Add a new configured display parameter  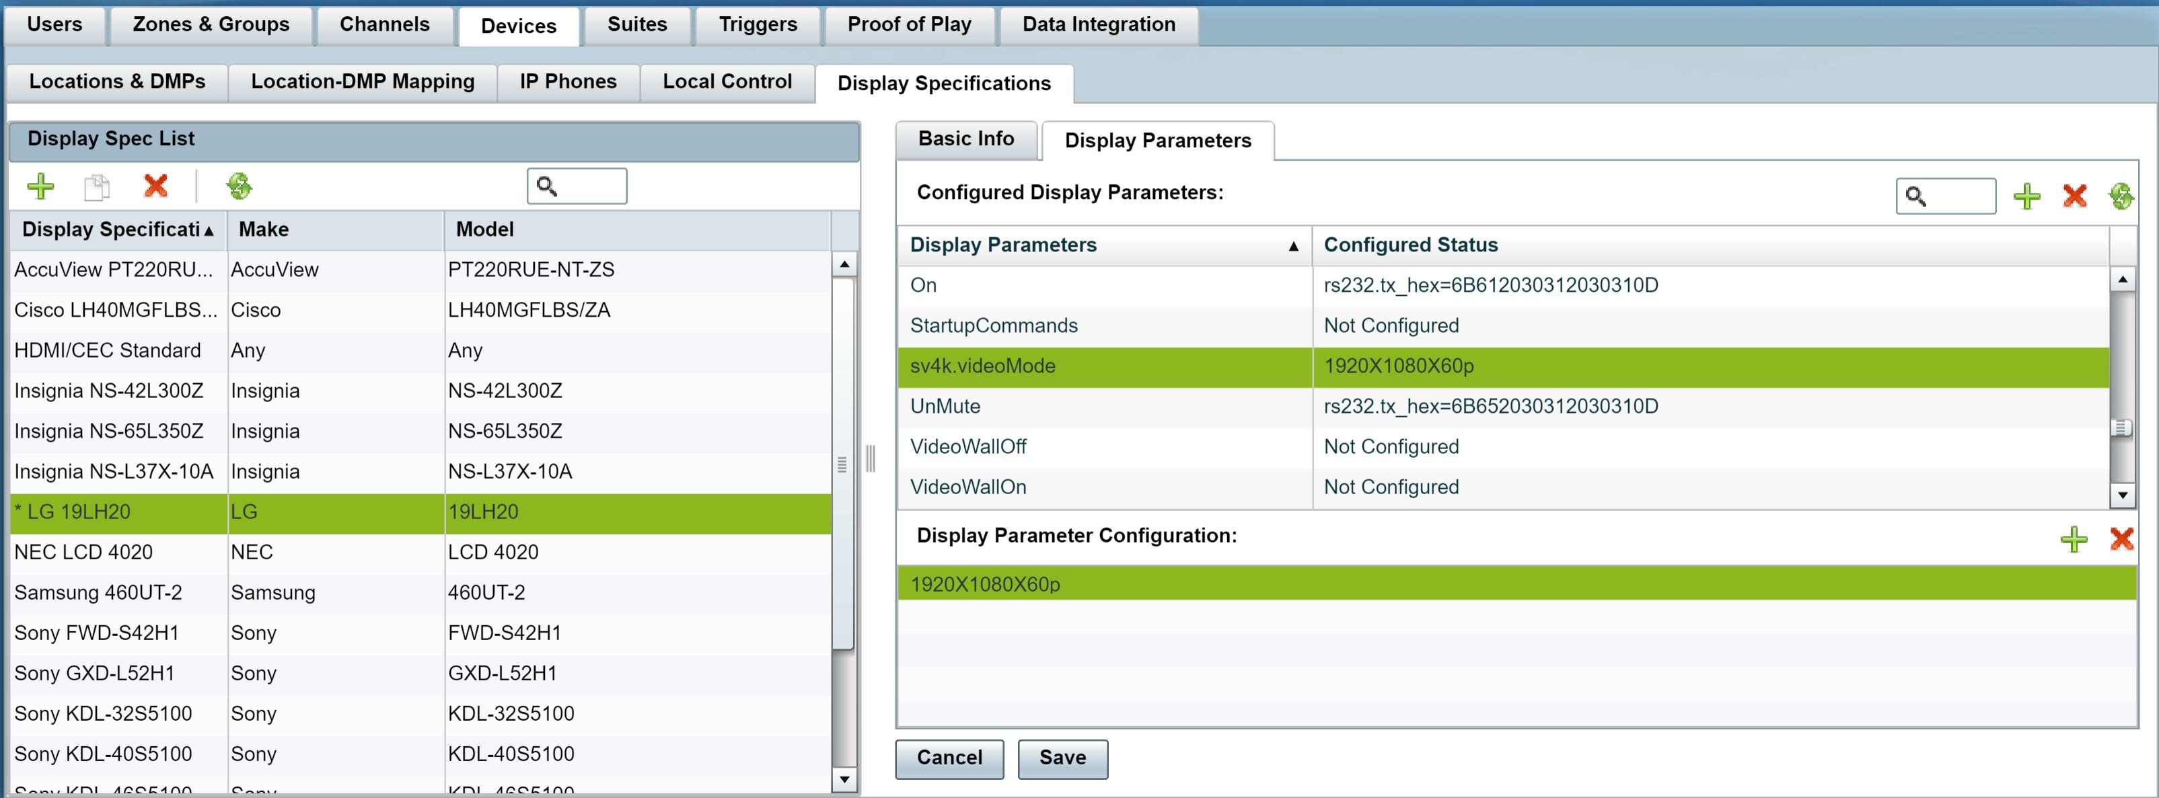(x=2027, y=196)
